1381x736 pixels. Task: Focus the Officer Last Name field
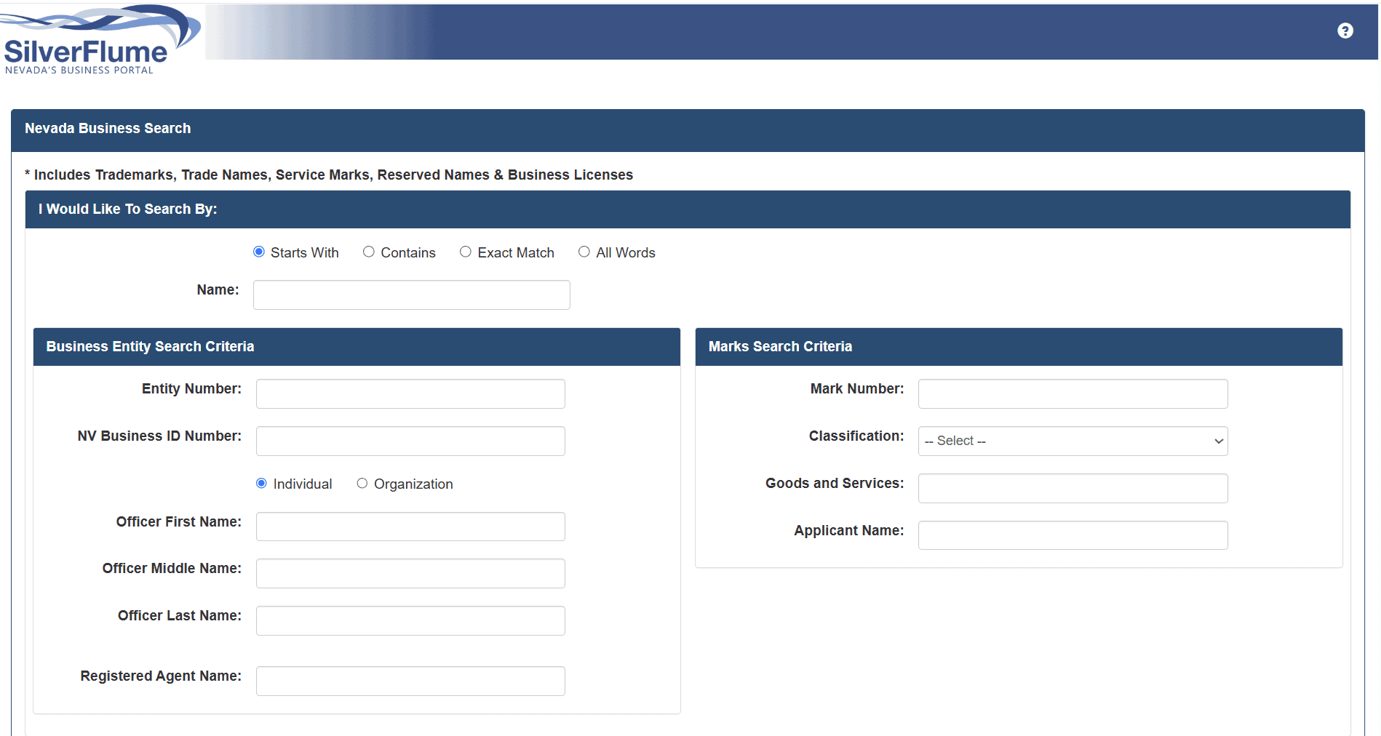[410, 620]
